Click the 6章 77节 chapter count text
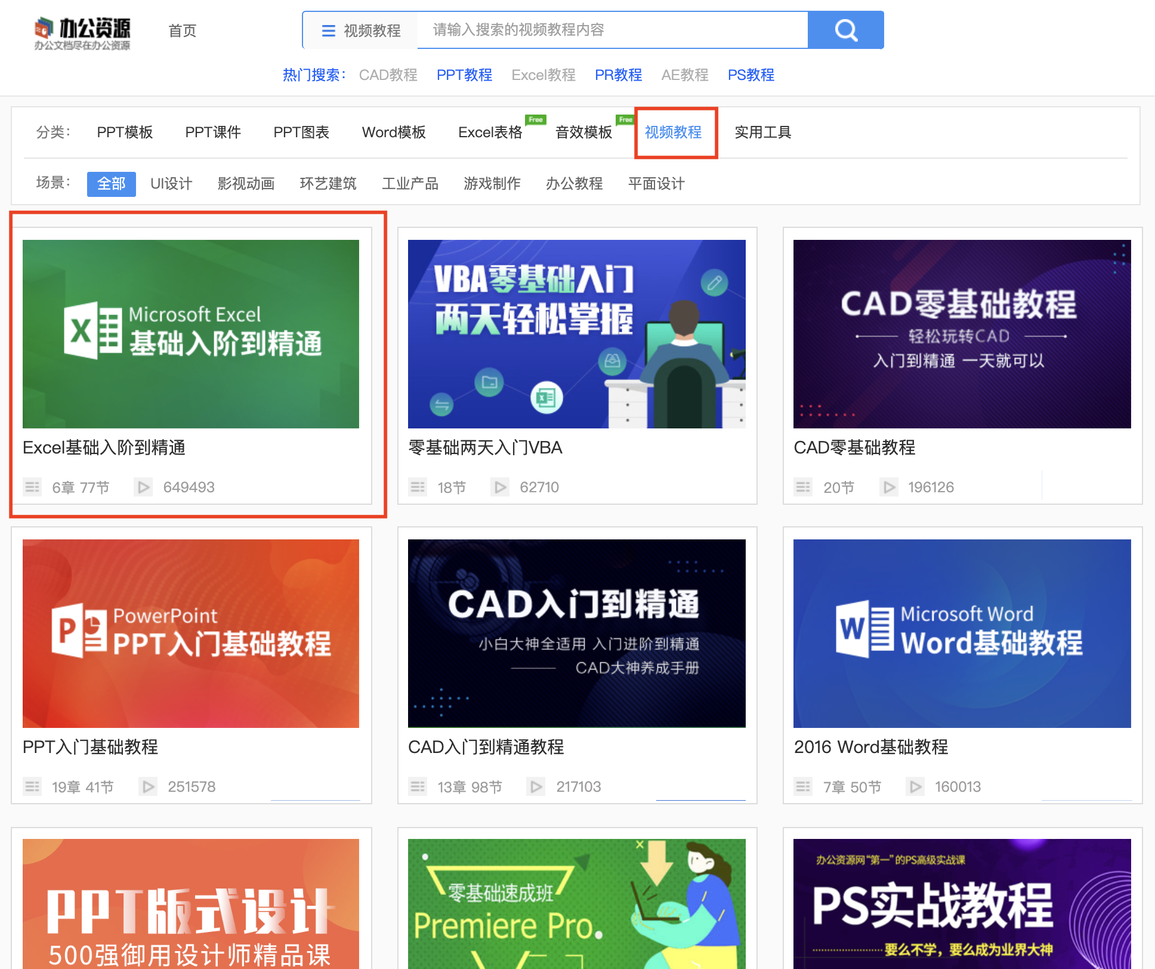 click(x=81, y=487)
